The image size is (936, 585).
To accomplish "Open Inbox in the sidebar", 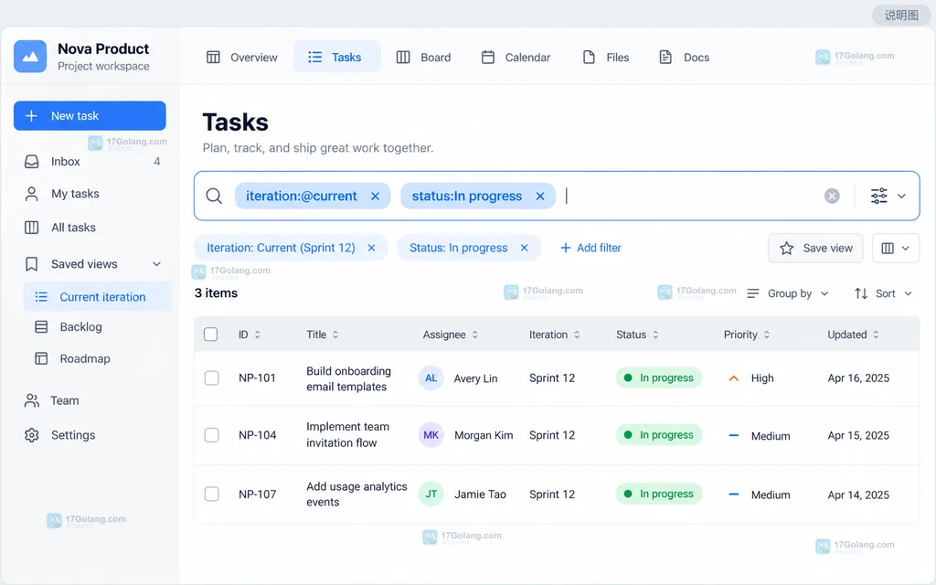I will coord(92,161).
